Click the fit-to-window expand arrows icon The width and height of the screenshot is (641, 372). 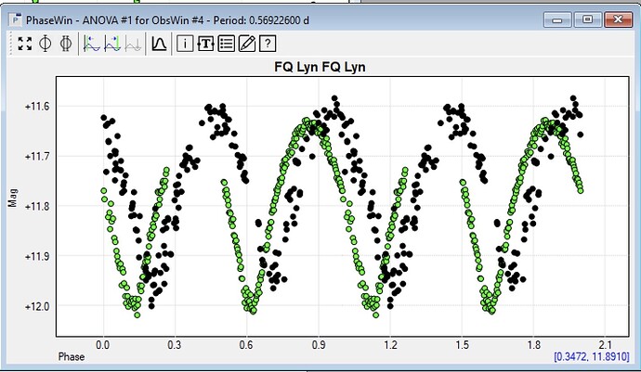click(x=25, y=44)
